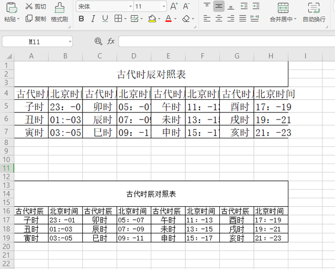Open the fill color dropdown arrow
Viewport: 335px width, 269px height.
[159, 19]
